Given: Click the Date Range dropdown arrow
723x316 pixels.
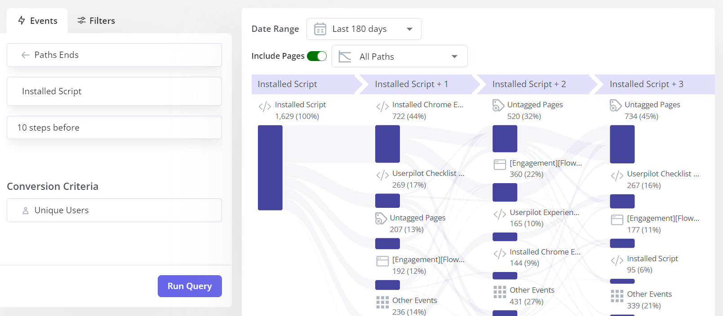Looking at the screenshot, I should [x=409, y=29].
